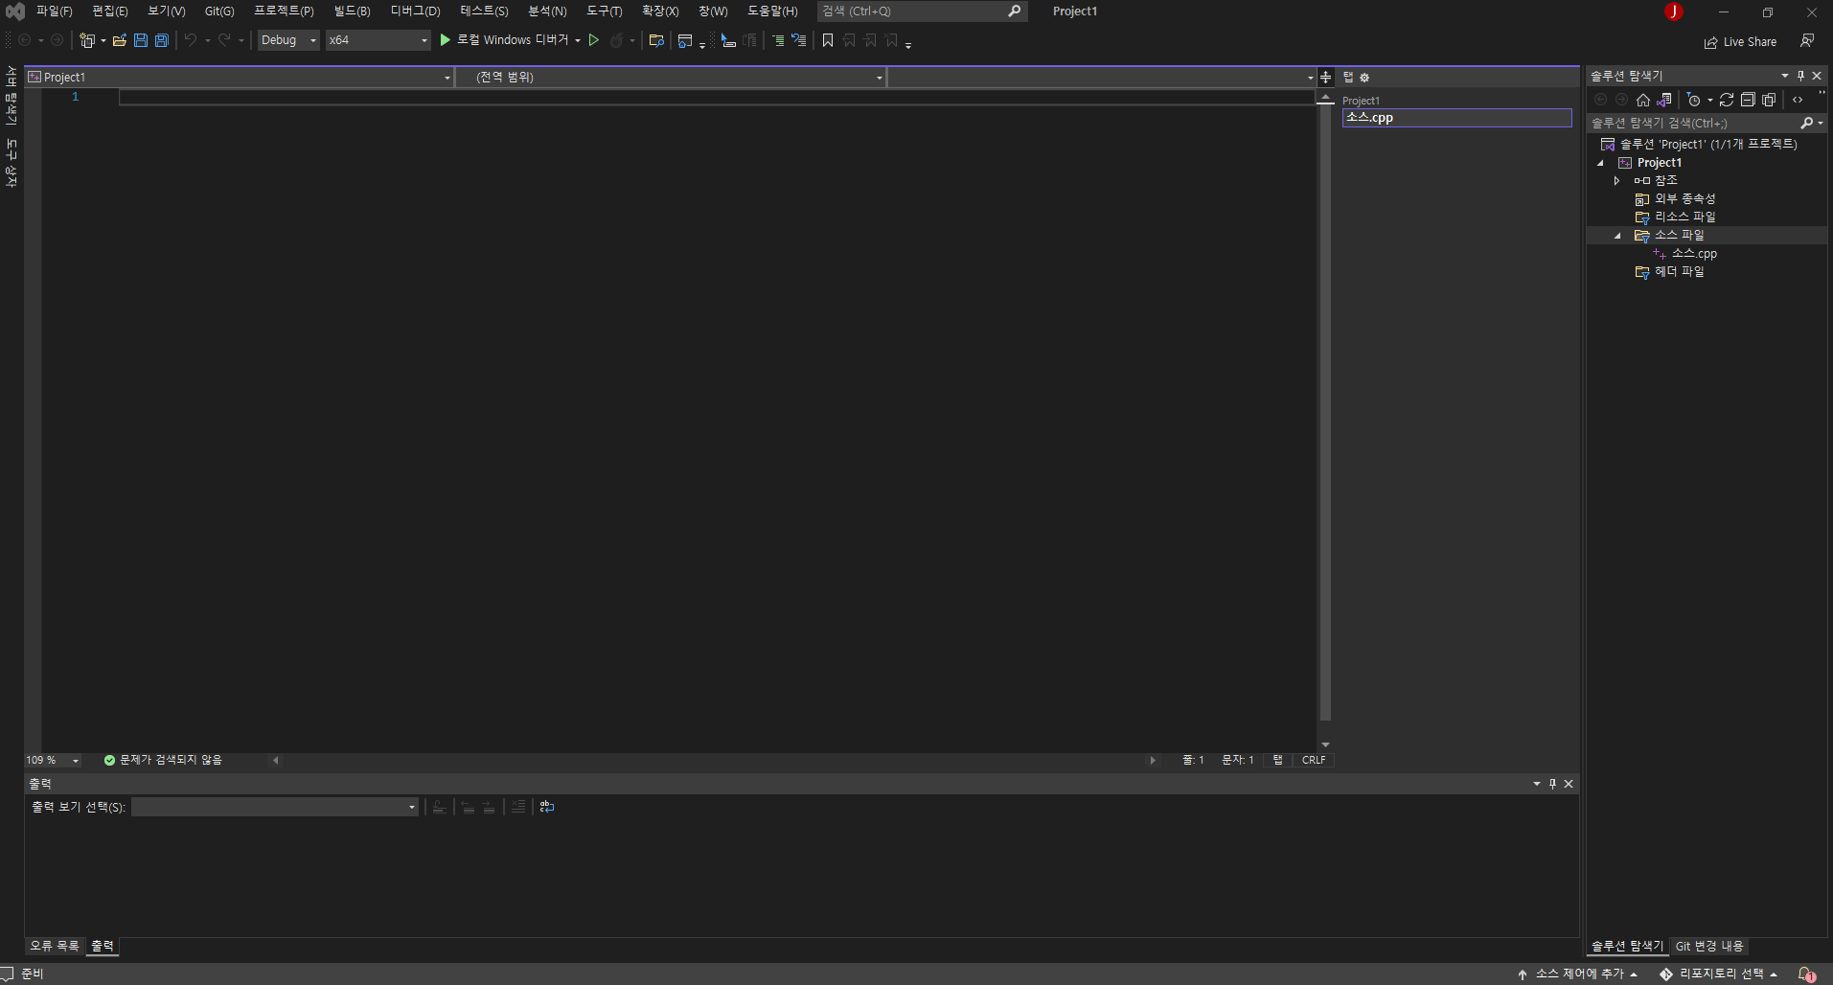Collapse all nodes in Solution Explorer
Screen dimensions: 1833x985
pyautogui.click(x=1748, y=100)
